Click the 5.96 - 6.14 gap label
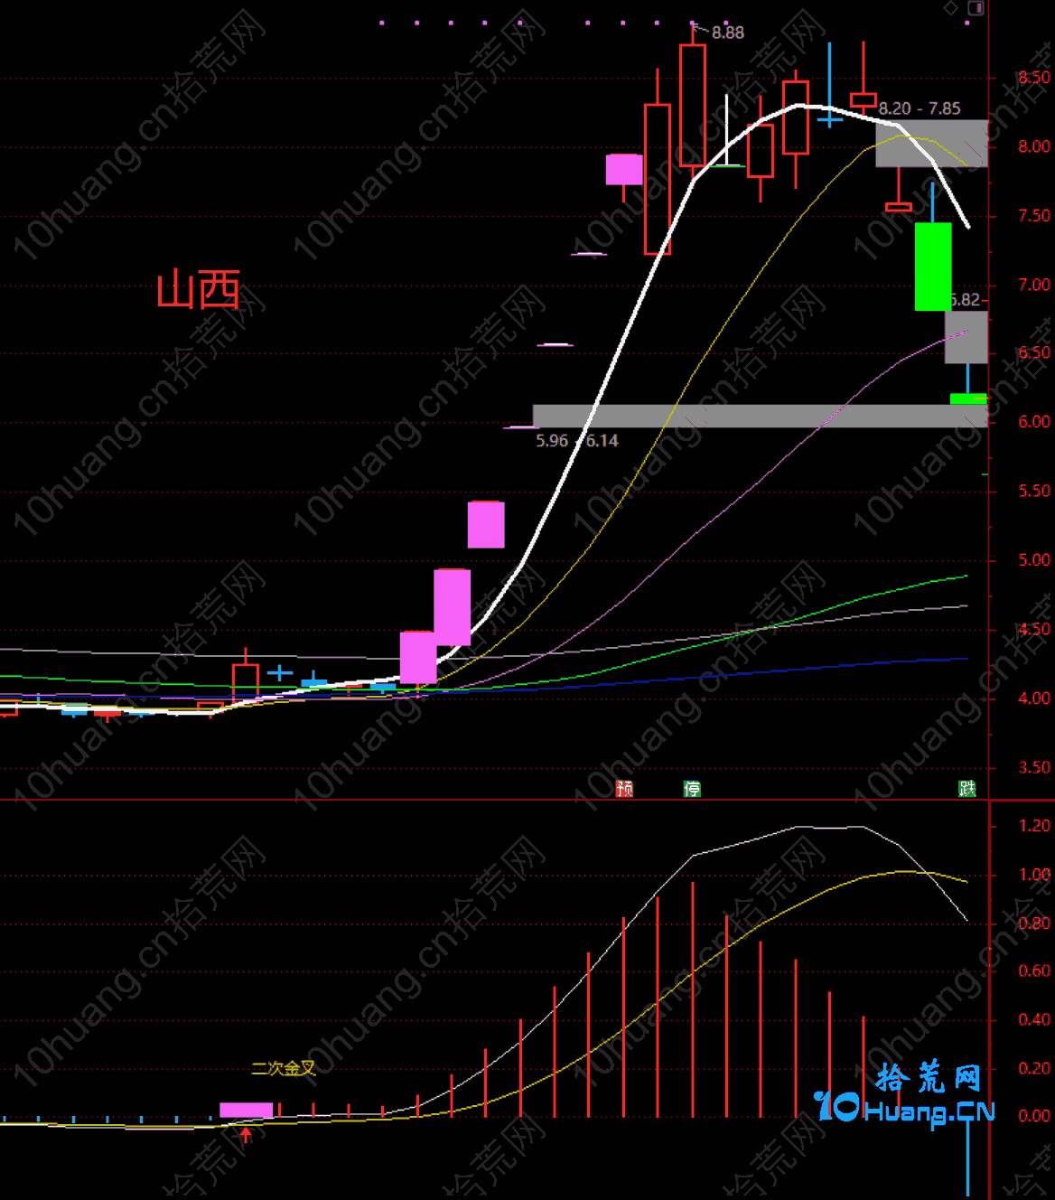1055x1200 pixels. click(577, 441)
